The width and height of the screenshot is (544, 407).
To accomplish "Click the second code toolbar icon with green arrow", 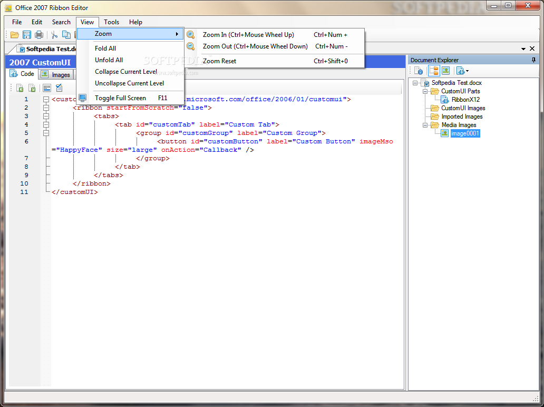I will 32,88.
